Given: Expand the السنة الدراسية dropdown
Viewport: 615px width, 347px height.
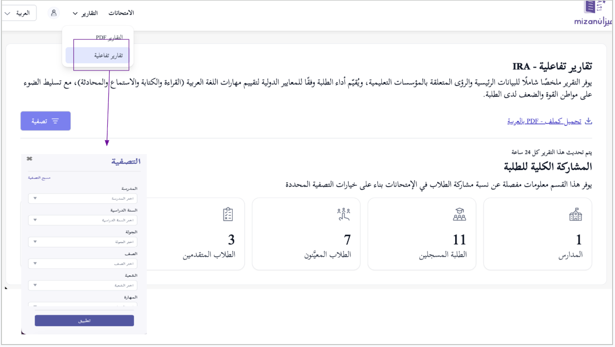Looking at the screenshot, I should (x=83, y=220).
